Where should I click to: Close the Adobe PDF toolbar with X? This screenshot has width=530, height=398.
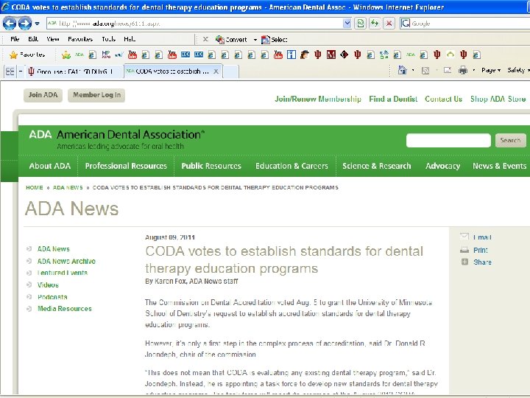click(205, 39)
